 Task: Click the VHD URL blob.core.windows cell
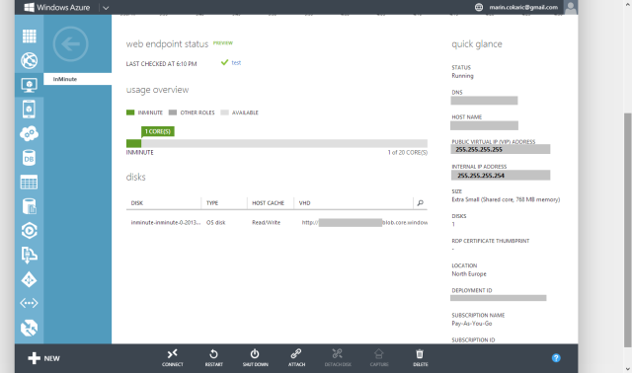(x=364, y=222)
